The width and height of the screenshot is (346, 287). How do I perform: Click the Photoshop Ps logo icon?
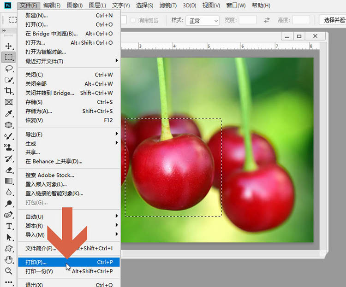7,5
